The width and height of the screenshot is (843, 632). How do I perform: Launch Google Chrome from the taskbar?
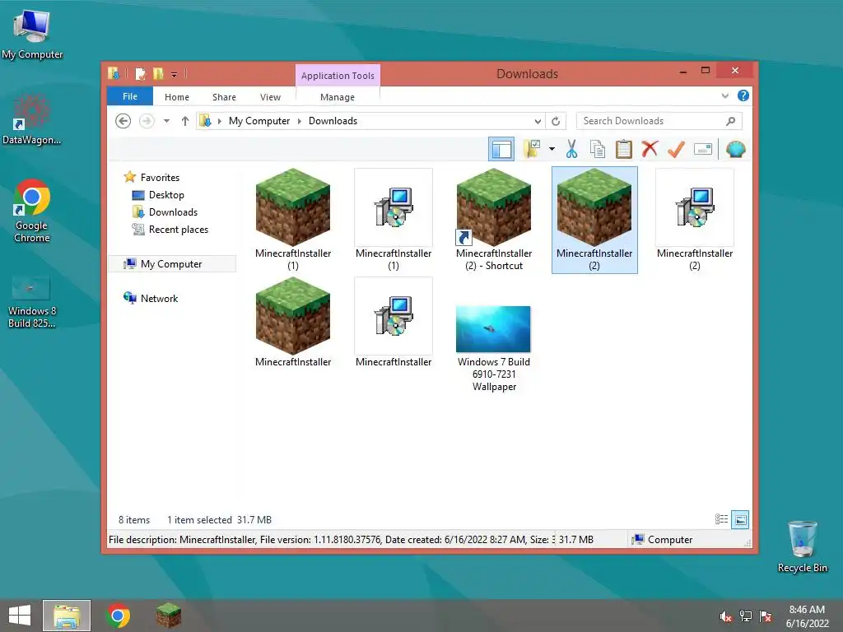(119, 616)
